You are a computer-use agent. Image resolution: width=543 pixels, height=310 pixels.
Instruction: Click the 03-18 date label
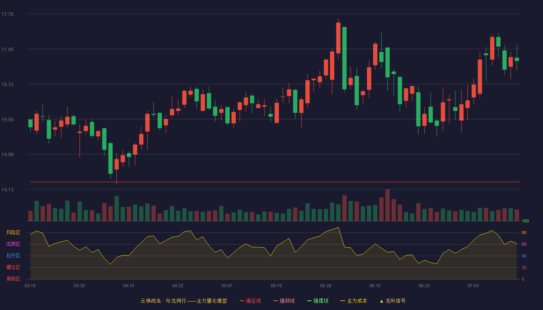point(30,286)
